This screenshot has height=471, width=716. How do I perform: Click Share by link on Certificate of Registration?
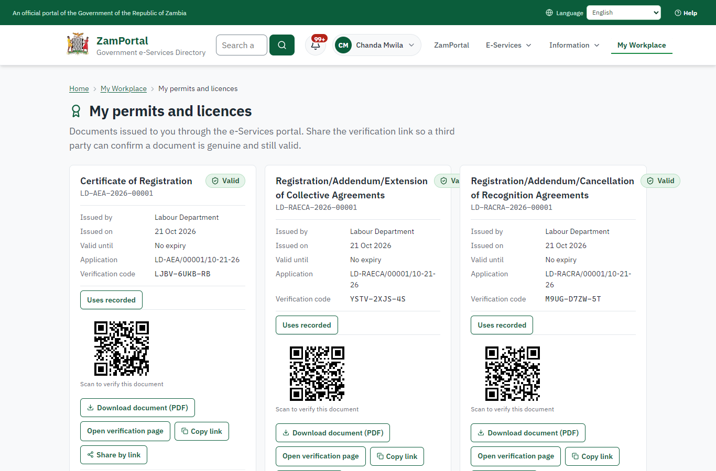tap(114, 455)
